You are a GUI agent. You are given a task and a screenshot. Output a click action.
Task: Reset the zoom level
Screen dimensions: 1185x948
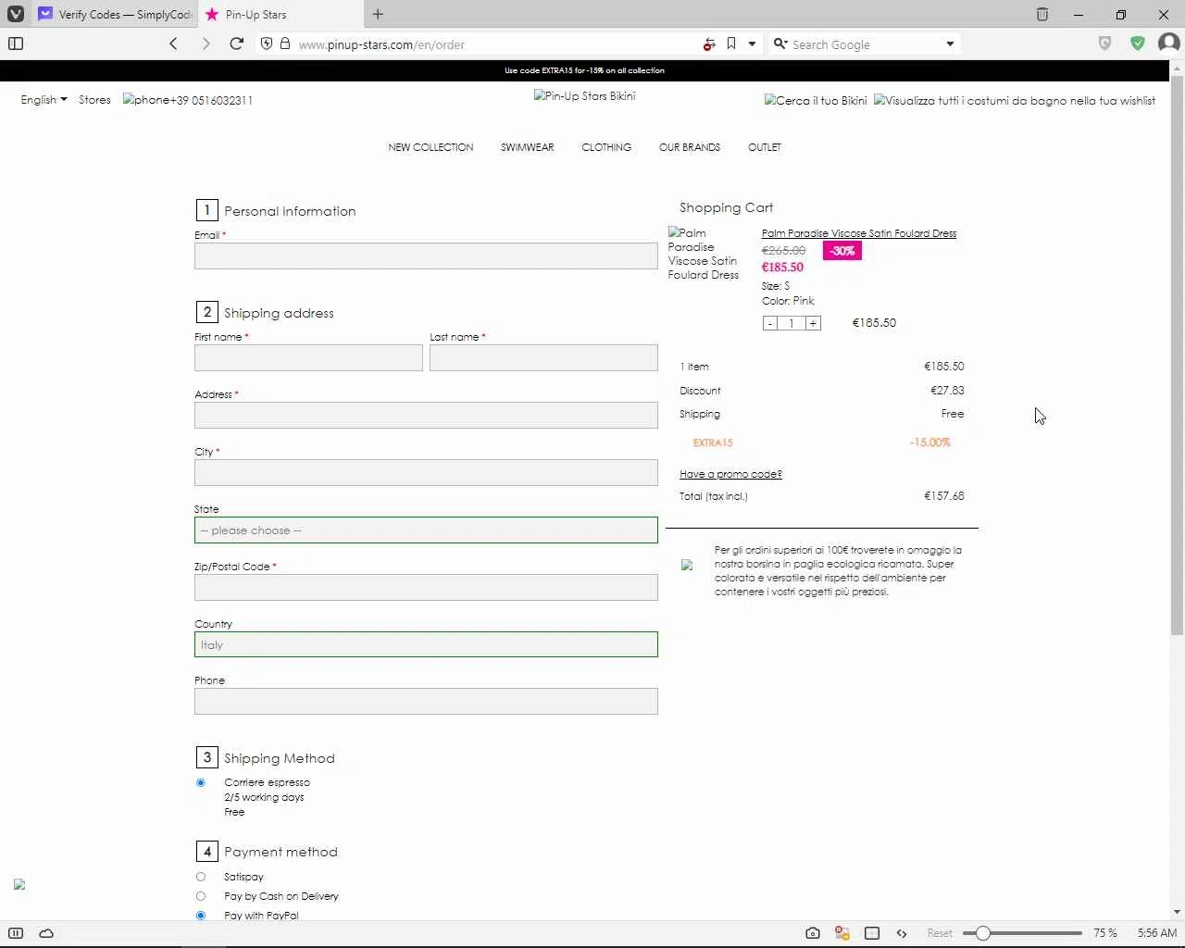940,933
